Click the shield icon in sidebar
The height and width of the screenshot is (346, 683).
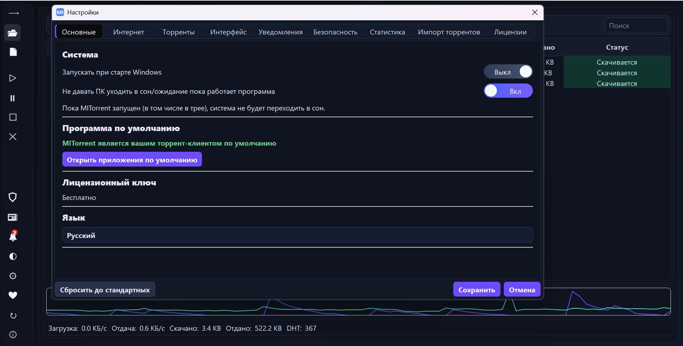coord(13,197)
